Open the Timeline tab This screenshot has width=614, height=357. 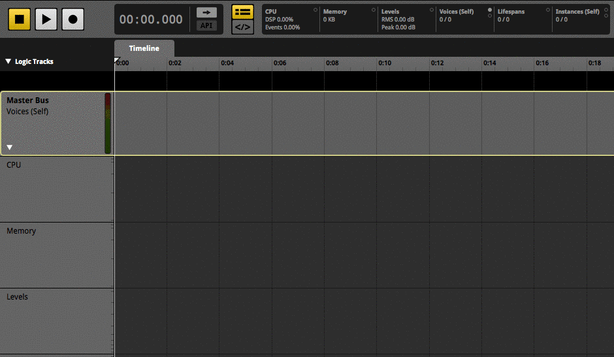144,48
